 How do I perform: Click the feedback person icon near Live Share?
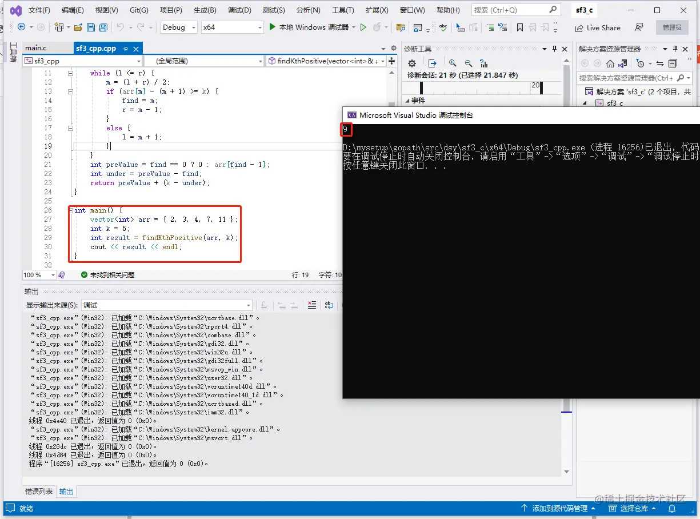[639, 27]
